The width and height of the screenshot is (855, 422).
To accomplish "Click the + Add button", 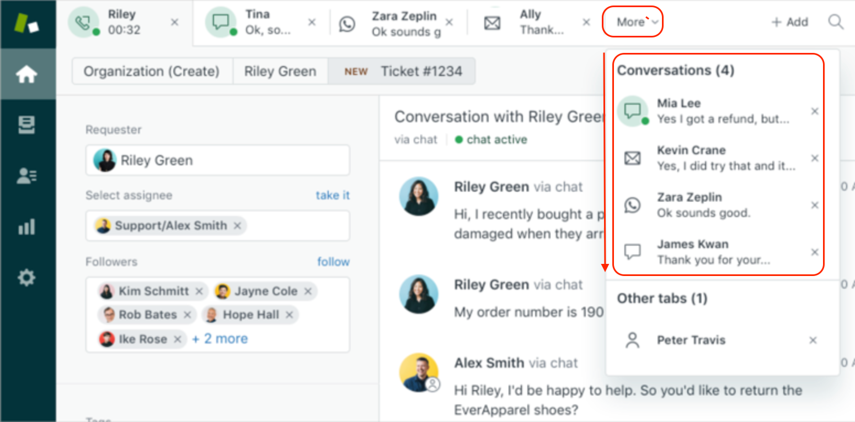I will [789, 22].
